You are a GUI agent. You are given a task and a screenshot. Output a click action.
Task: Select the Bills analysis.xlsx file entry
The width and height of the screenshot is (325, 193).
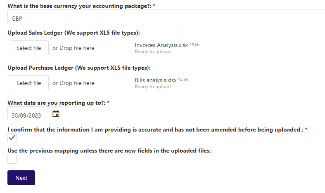(x=156, y=80)
